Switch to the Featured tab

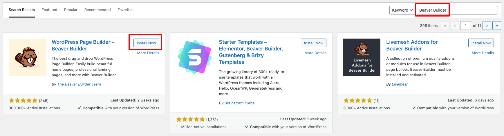(x=49, y=10)
